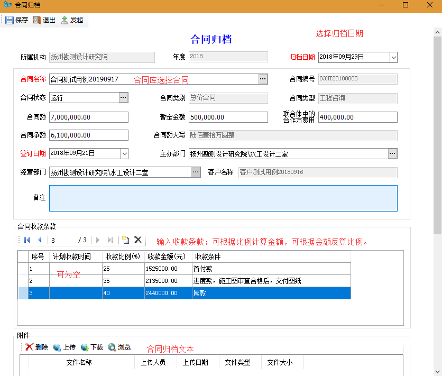Click the 退出 exit toolbar button
442x376 pixels.
point(44,20)
